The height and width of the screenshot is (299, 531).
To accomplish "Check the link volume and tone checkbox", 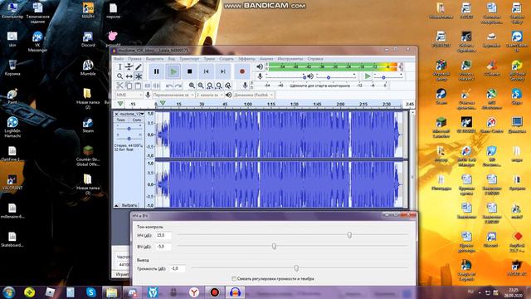I will pos(234,279).
